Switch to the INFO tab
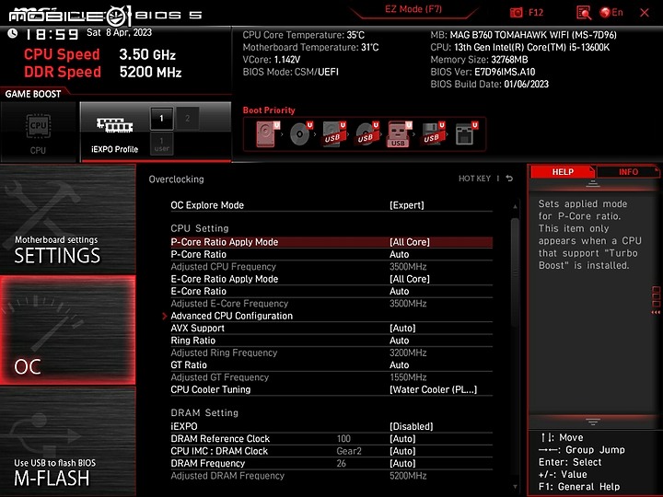The height and width of the screenshot is (497, 663). pyautogui.click(x=628, y=171)
